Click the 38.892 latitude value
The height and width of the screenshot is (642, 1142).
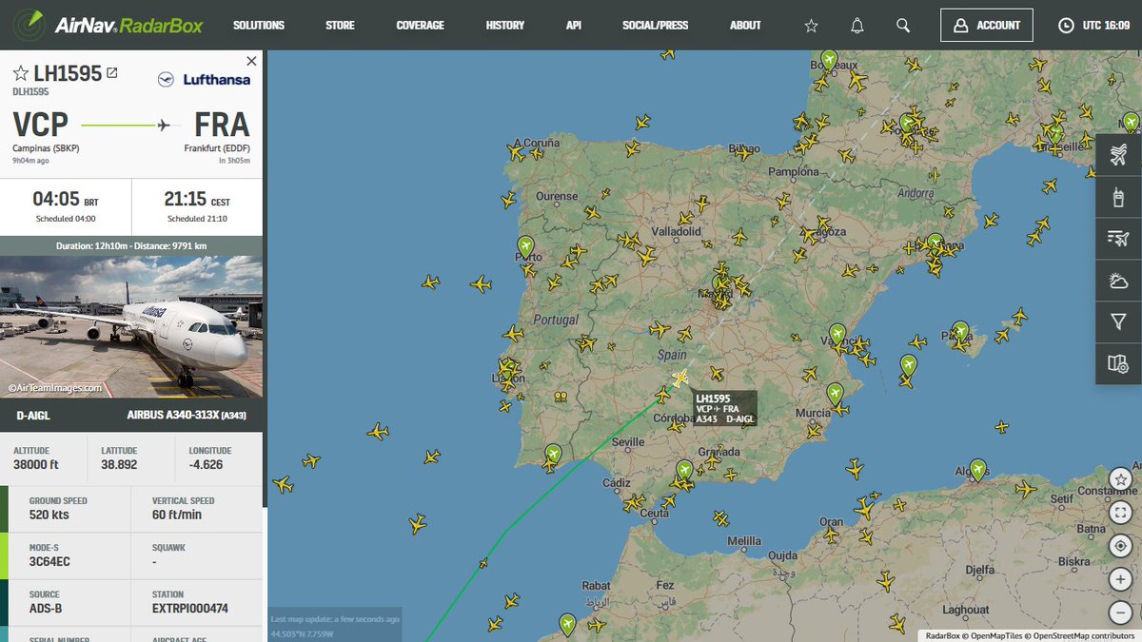click(x=119, y=465)
